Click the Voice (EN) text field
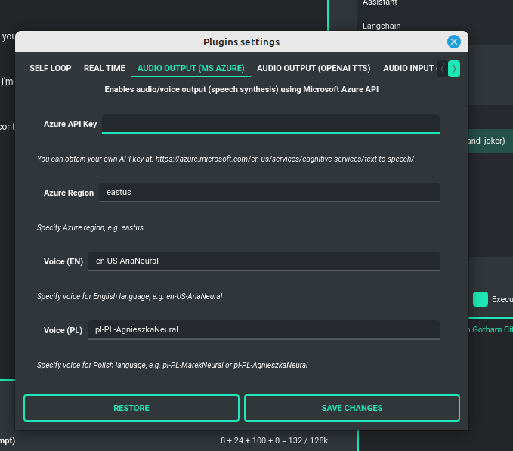Screen dimensions: 513x451 coord(263,261)
